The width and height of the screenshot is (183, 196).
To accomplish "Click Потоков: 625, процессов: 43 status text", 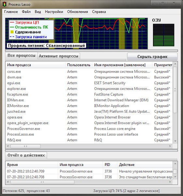I will (26, 191).
